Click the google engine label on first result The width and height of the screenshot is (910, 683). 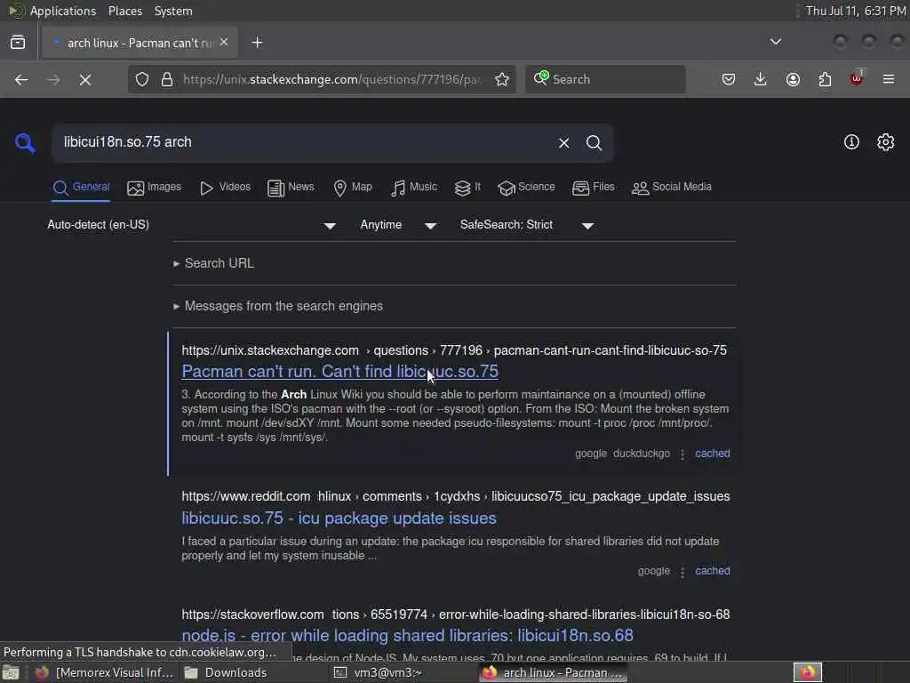[591, 454]
